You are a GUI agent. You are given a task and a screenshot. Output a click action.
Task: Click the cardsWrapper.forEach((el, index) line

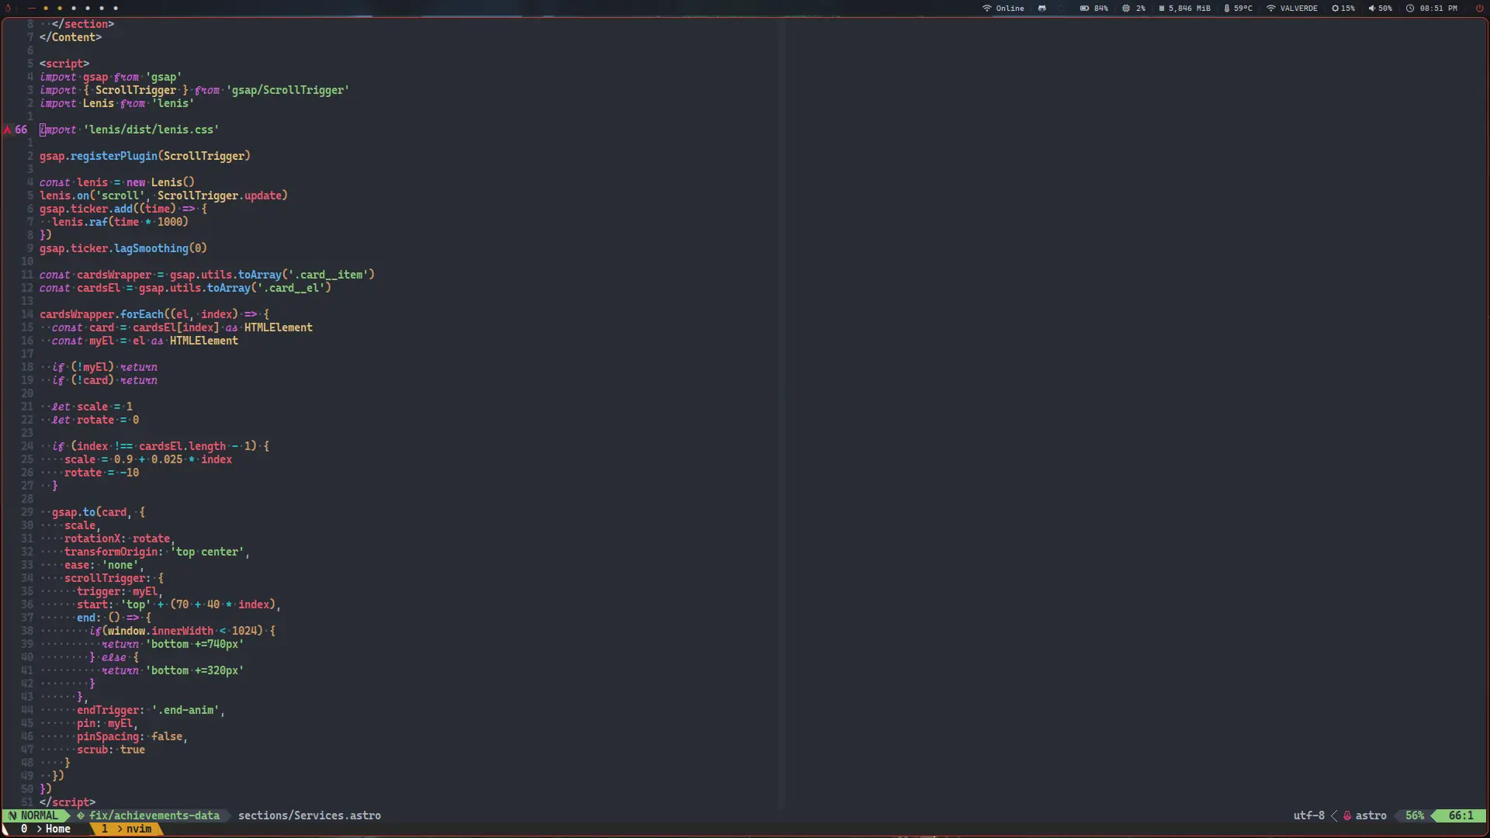click(154, 314)
